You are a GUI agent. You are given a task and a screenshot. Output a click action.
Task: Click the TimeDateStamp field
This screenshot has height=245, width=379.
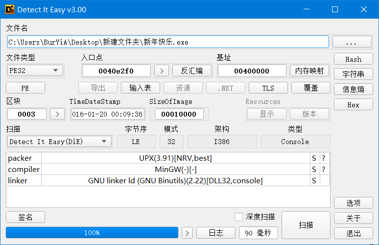coord(108,114)
